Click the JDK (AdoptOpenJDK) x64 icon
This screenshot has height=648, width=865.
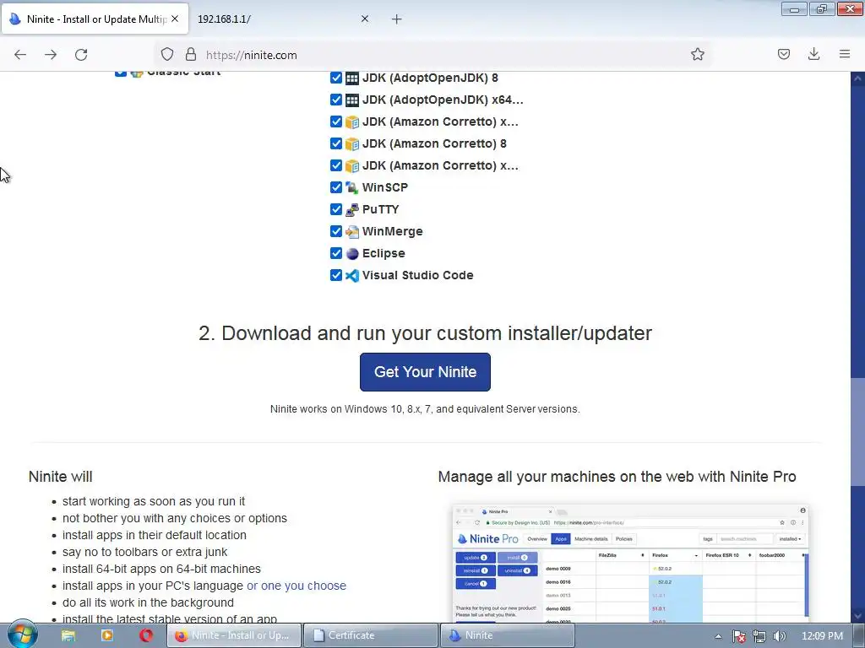click(352, 100)
